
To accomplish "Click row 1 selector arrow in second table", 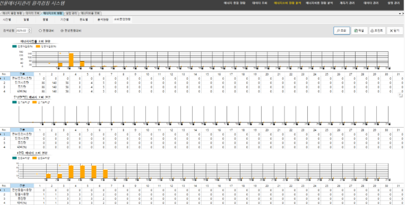I will (x=1, y=135).
